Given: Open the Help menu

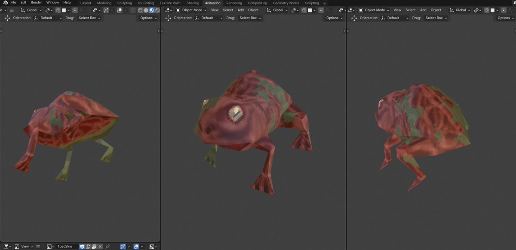Looking at the screenshot, I should click(67, 3).
